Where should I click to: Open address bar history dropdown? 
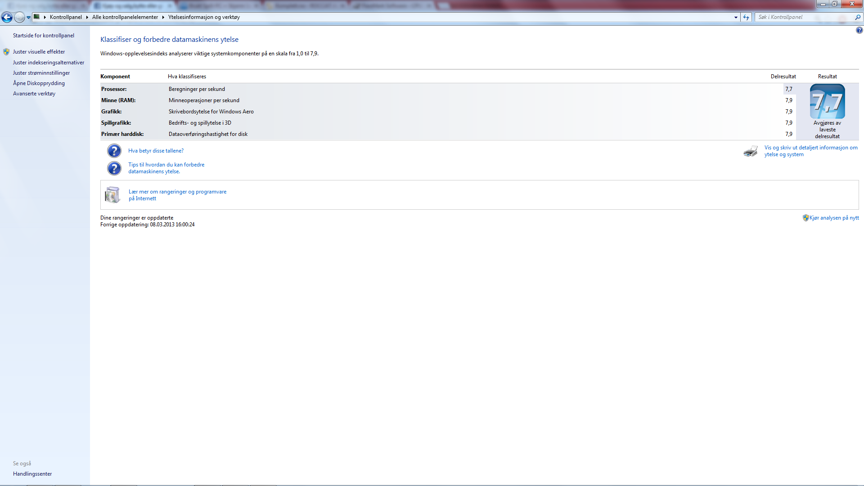(736, 17)
